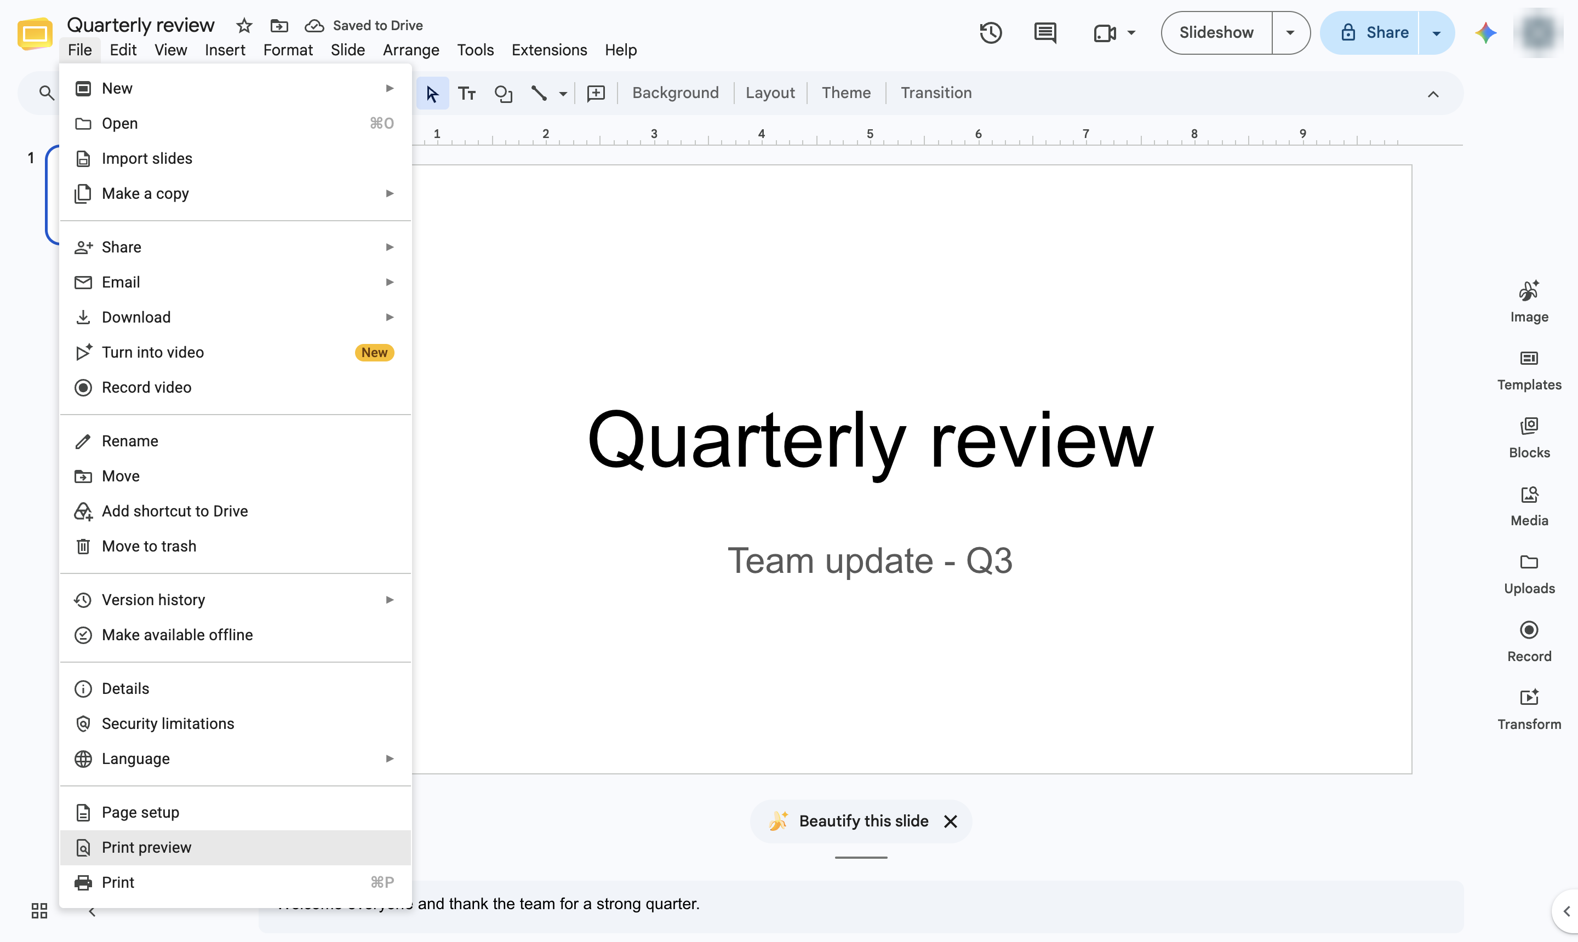Collapse the toolbar with chevron
Screen dimensions: 1578x942
(1433, 94)
